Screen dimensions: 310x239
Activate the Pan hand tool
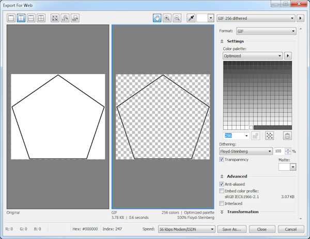[x=158, y=18]
